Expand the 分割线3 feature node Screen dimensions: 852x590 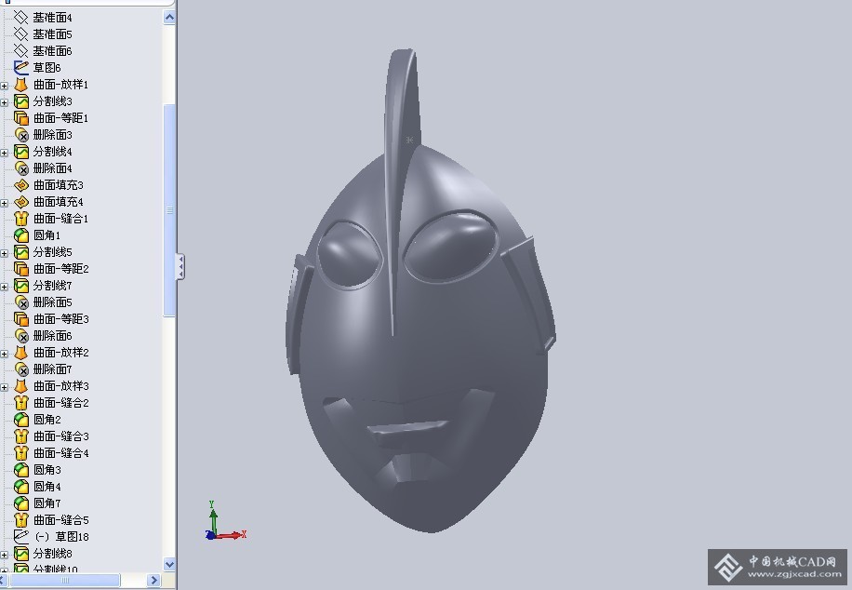[5, 102]
